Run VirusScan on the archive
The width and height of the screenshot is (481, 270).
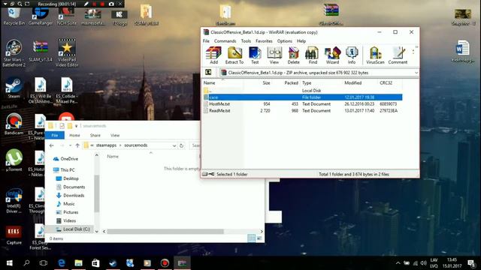[375, 55]
